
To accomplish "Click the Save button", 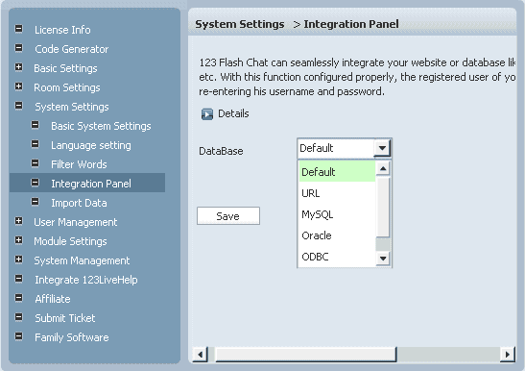I will click(x=228, y=216).
